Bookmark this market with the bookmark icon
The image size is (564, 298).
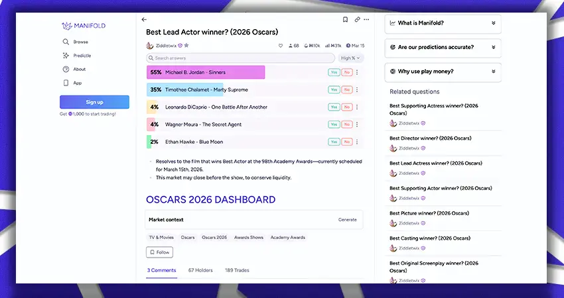click(345, 20)
